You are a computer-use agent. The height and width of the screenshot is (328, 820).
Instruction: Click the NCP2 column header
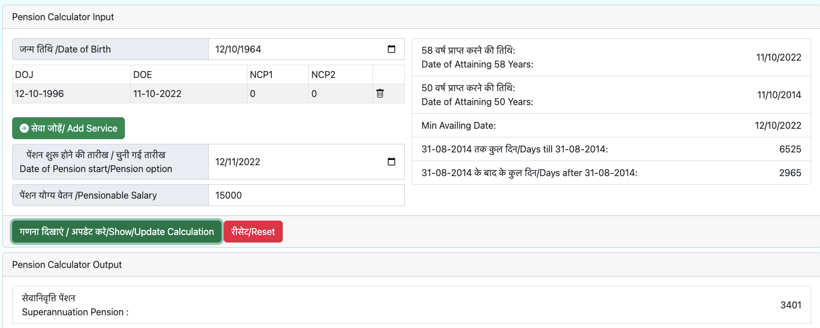323,74
